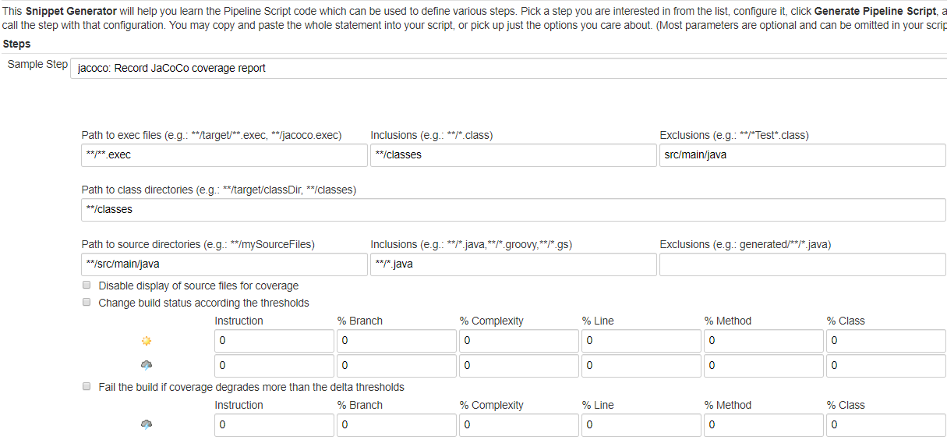947x440 pixels.
Task: Enable 'Disable display of source files for coverage'
Action: (x=87, y=286)
